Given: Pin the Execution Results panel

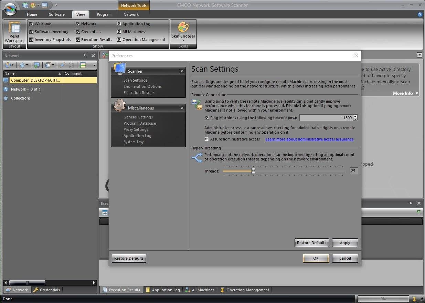Looking at the screenshot, I should (411, 203).
